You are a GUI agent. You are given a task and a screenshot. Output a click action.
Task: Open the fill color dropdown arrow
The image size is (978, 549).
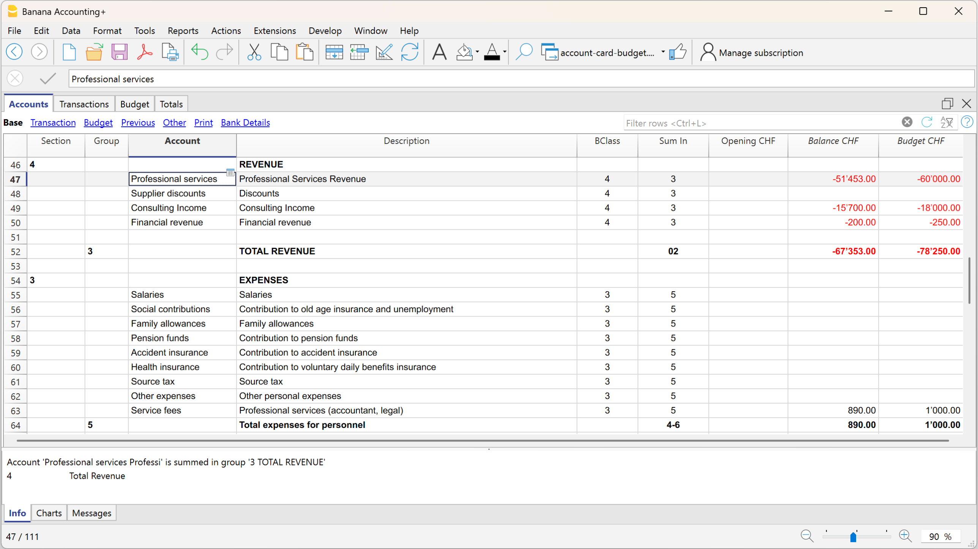tap(477, 52)
